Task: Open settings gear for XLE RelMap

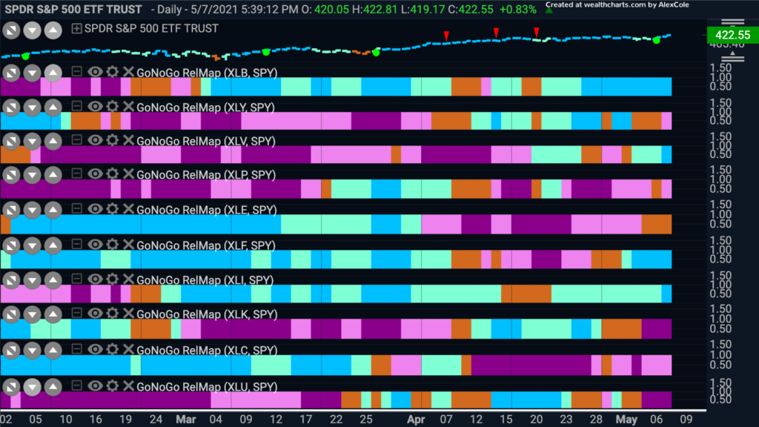Action: click(113, 209)
